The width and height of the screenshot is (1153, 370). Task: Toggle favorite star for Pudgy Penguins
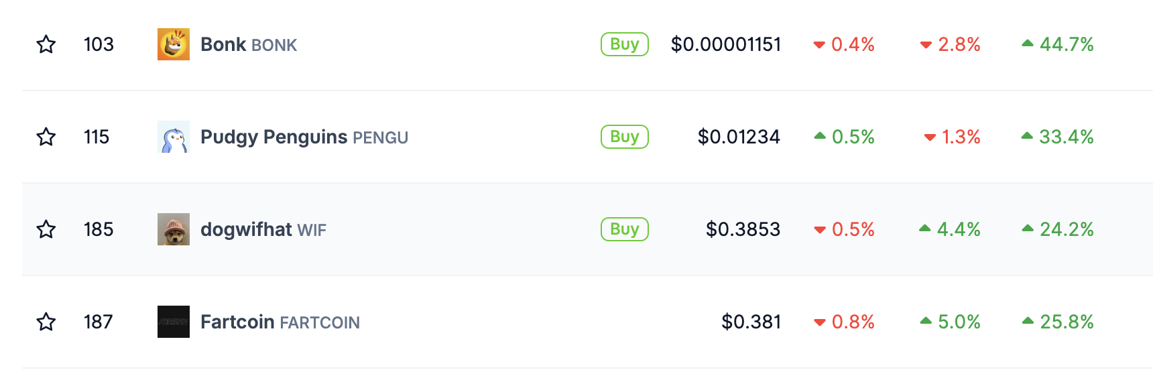[x=46, y=137]
